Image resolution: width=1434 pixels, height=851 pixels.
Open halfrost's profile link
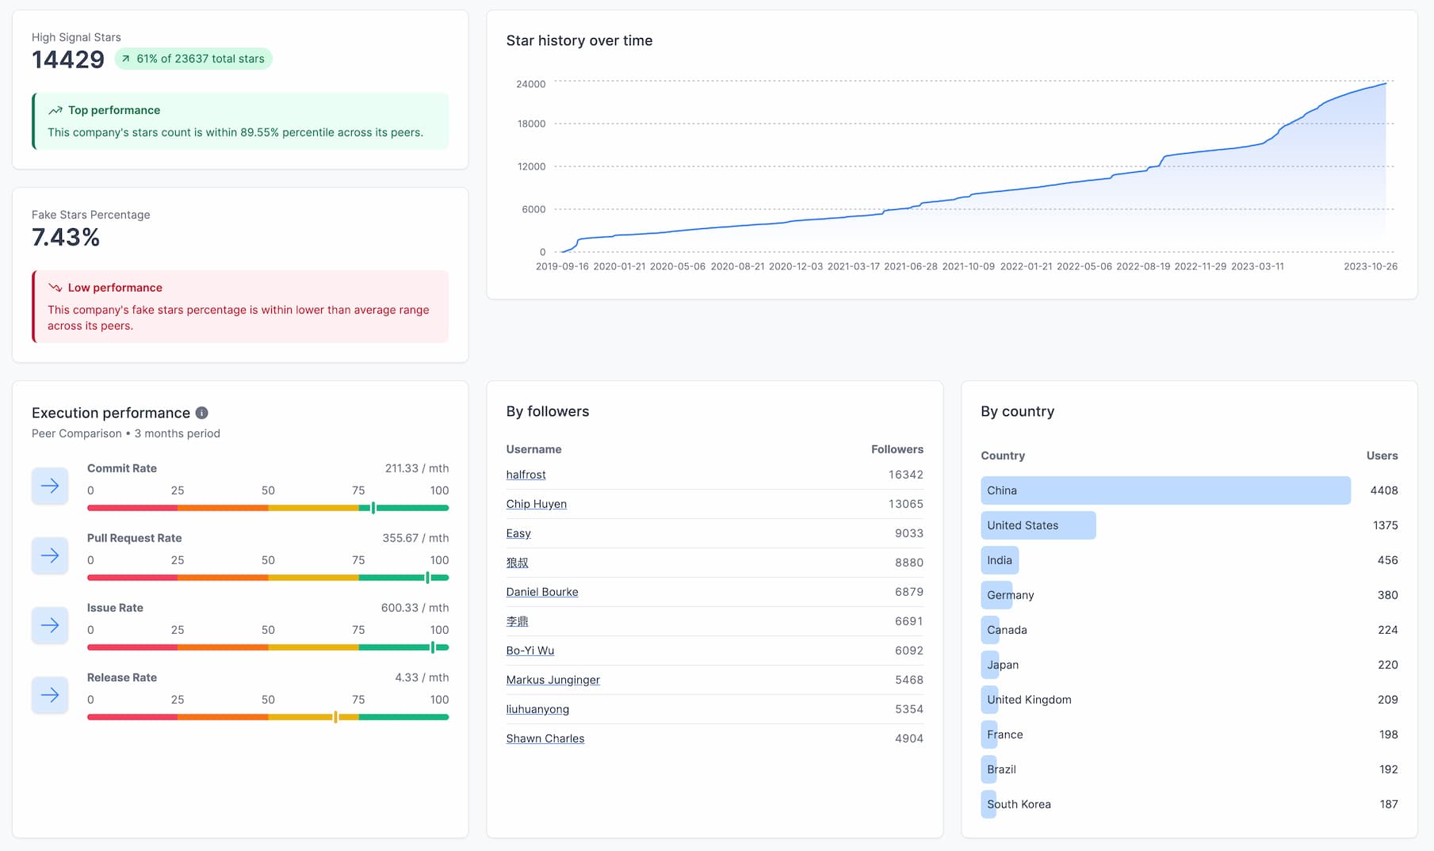pyautogui.click(x=526, y=474)
